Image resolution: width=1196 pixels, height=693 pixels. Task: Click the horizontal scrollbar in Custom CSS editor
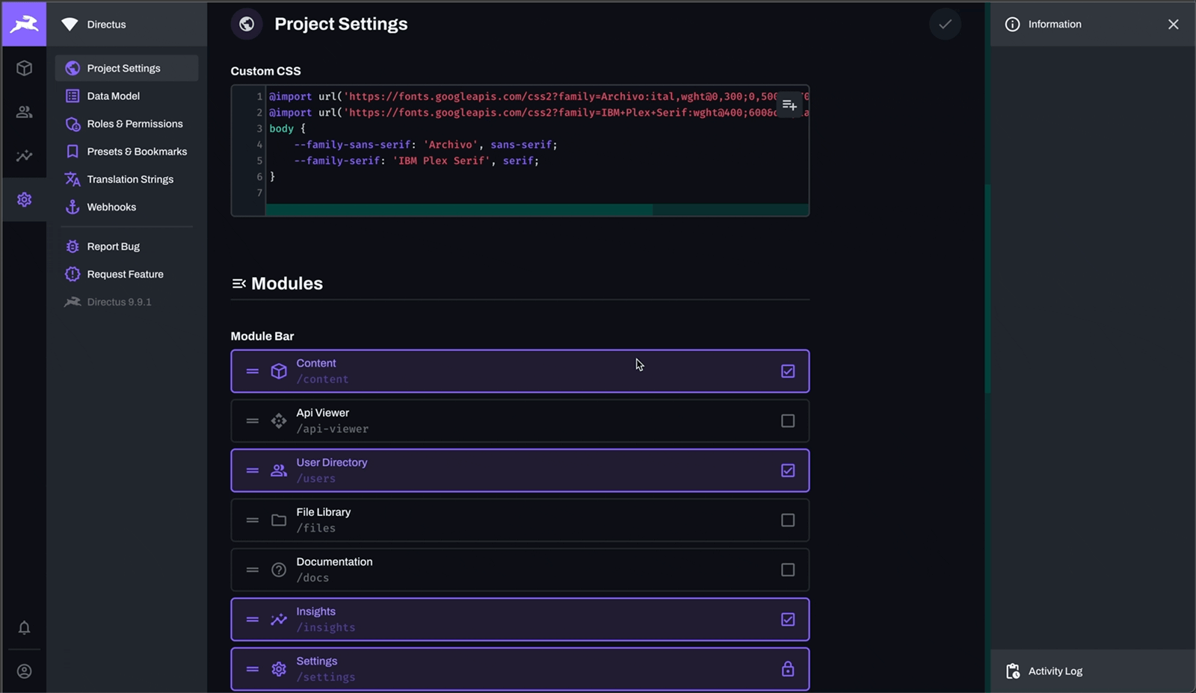point(459,210)
